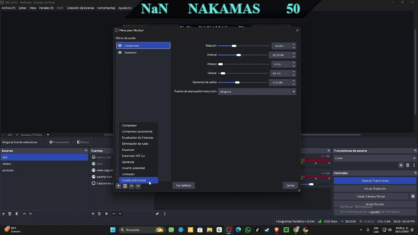Select the videos scene

(x=44, y=164)
